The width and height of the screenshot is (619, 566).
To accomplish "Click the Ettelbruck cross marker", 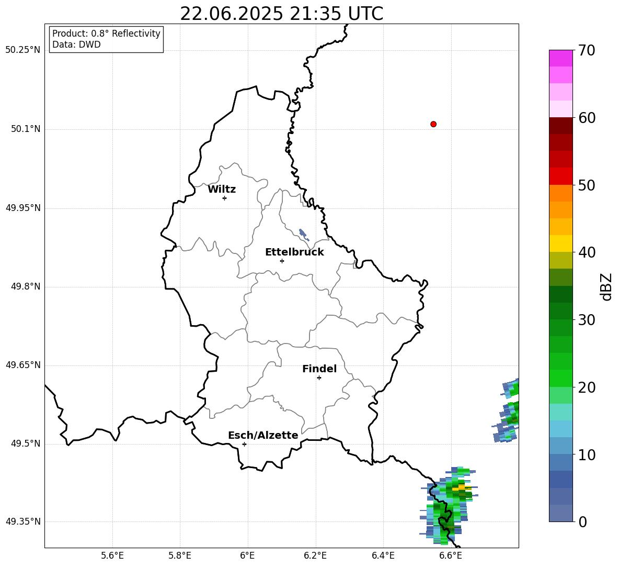I will (x=282, y=261).
